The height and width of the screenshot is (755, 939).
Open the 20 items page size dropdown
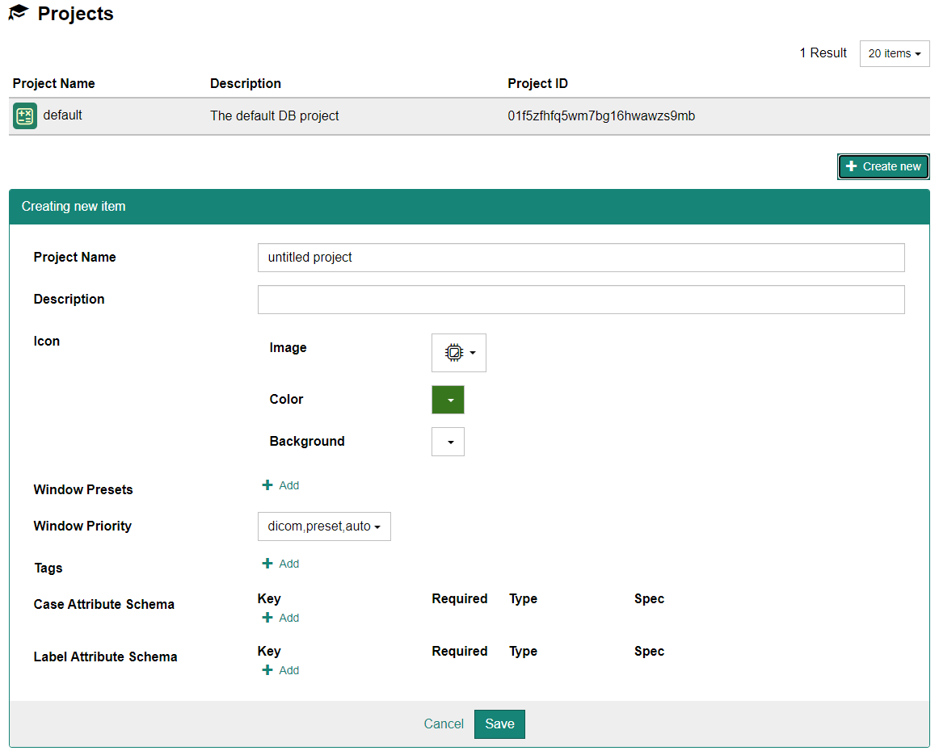(894, 54)
